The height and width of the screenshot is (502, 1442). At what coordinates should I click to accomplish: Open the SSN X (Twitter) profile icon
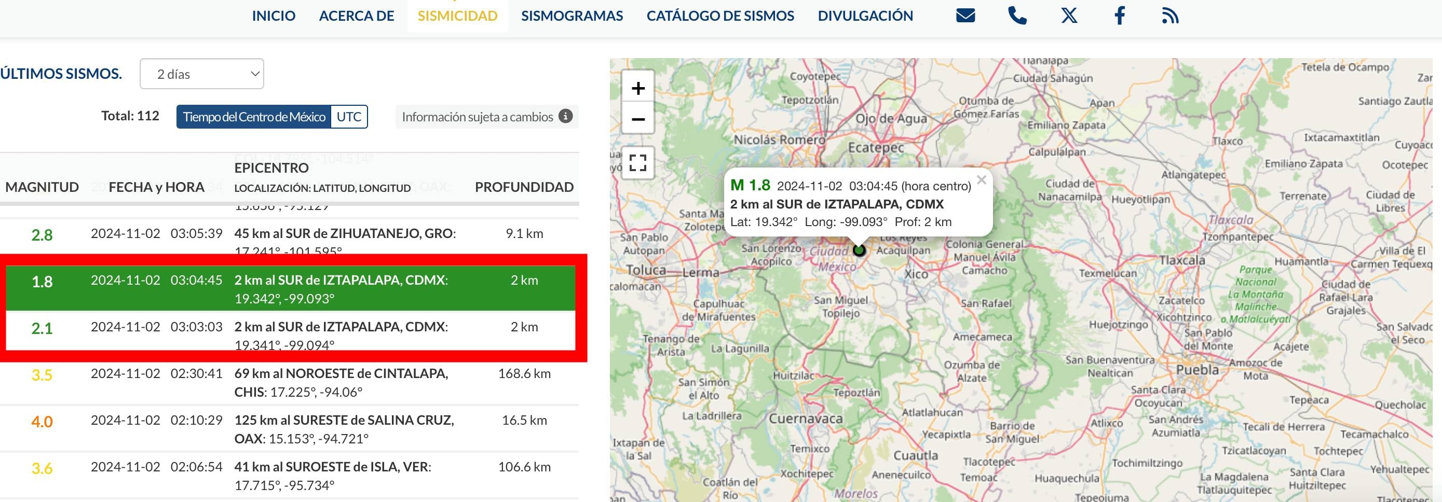pos(1068,16)
